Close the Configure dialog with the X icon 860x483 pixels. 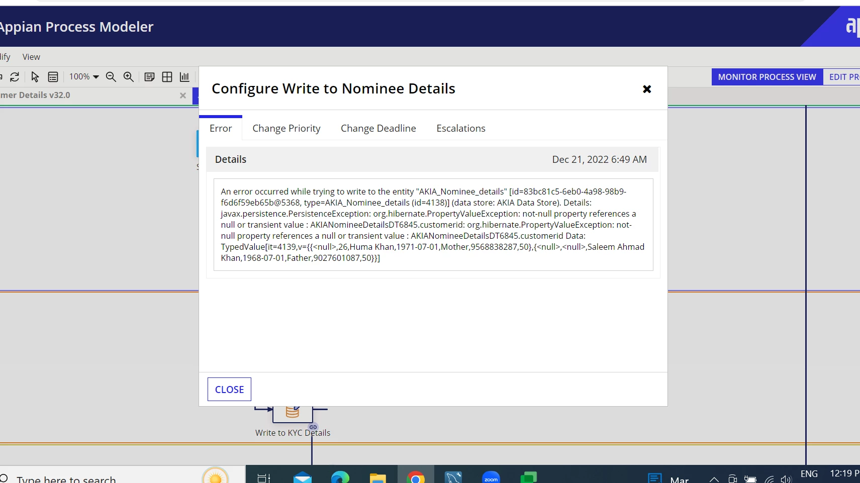[647, 89]
